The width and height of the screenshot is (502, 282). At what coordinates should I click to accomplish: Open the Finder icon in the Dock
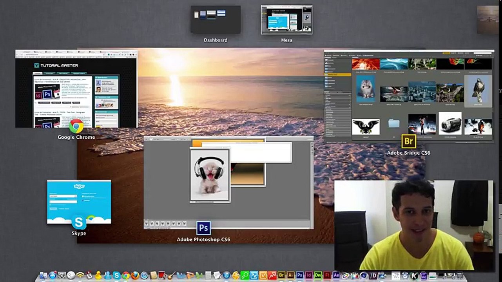tap(43, 275)
